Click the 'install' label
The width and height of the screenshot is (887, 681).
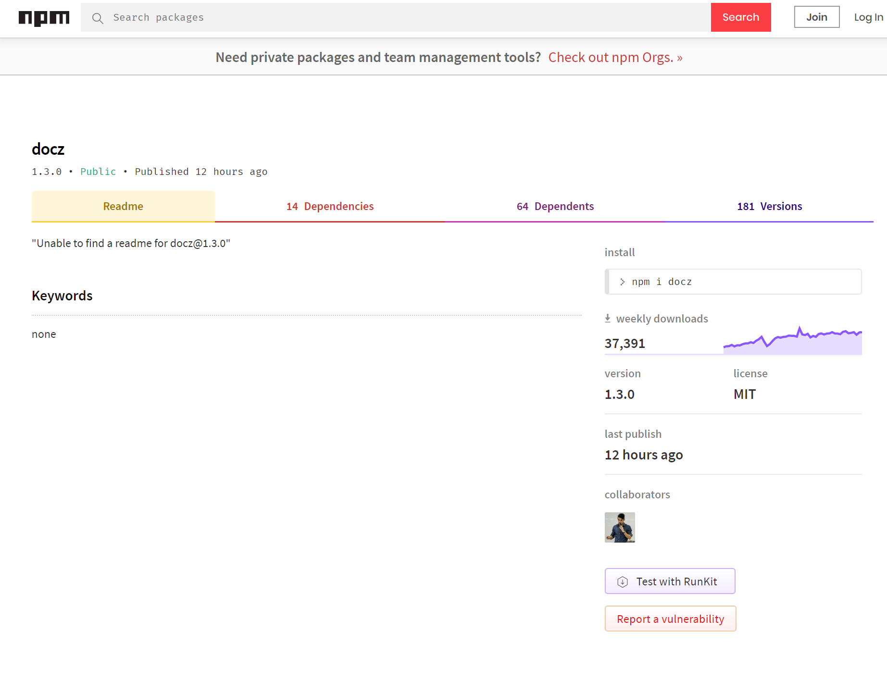[x=620, y=252]
